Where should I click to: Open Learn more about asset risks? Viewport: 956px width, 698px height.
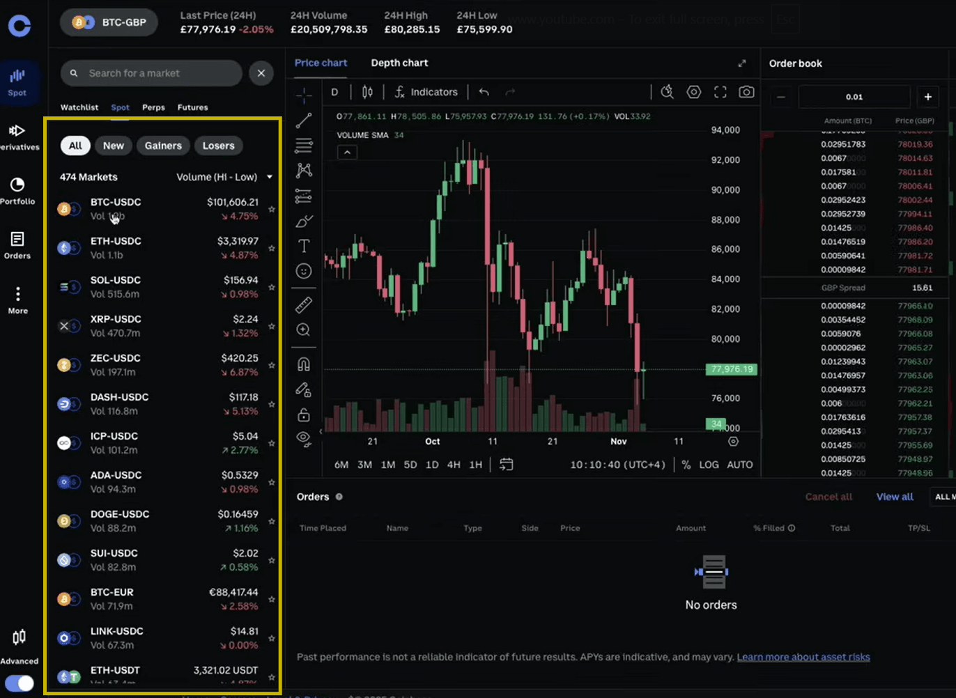[x=803, y=657]
